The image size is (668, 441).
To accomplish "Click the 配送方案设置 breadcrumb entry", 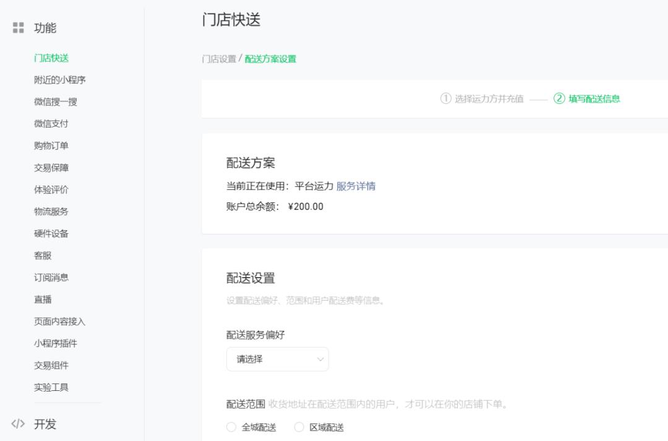I will click(x=270, y=59).
